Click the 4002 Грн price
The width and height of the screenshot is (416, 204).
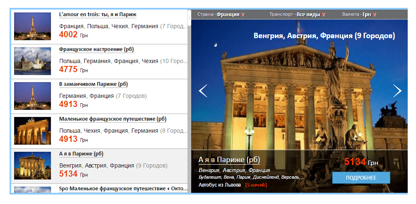(x=73, y=34)
